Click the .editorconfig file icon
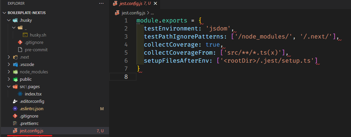351x137 pixels. coord(15,101)
